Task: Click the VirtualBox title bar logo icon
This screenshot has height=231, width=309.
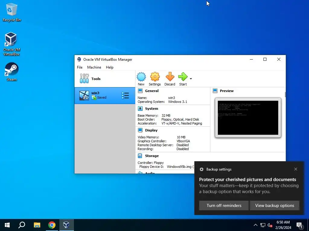Action: [79, 59]
